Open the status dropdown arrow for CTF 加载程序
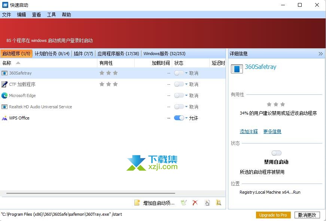 (186, 84)
